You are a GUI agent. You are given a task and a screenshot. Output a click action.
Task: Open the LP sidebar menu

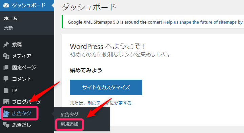(x=27, y=90)
